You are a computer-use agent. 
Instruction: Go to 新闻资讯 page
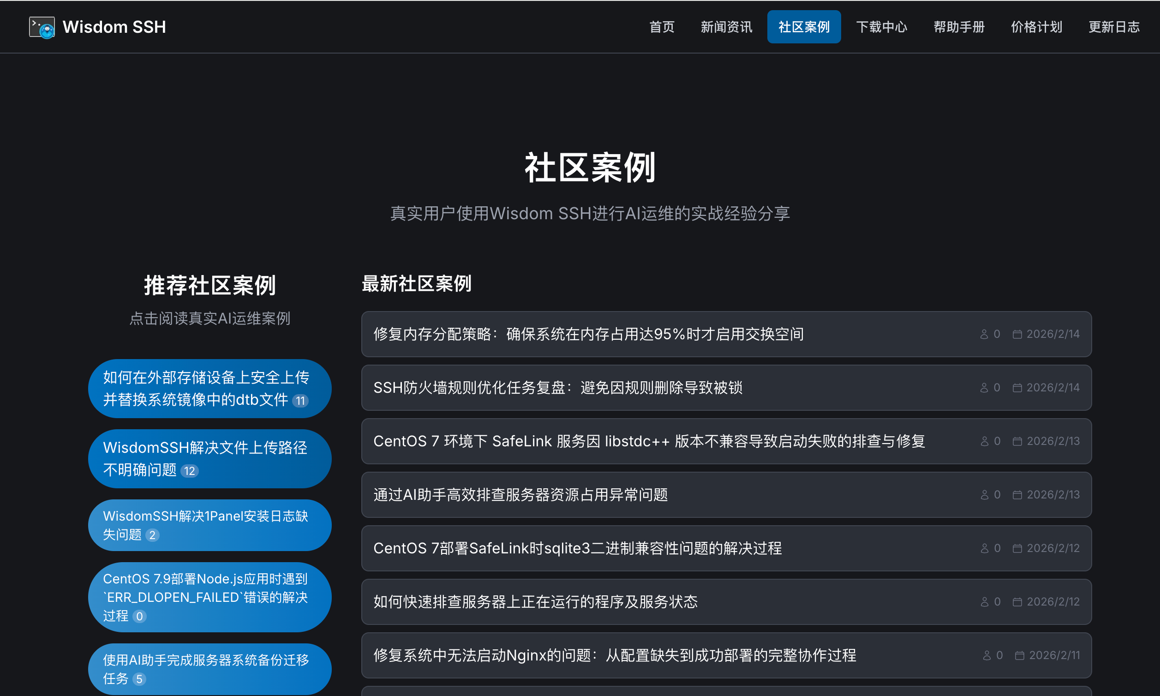click(x=726, y=27)
